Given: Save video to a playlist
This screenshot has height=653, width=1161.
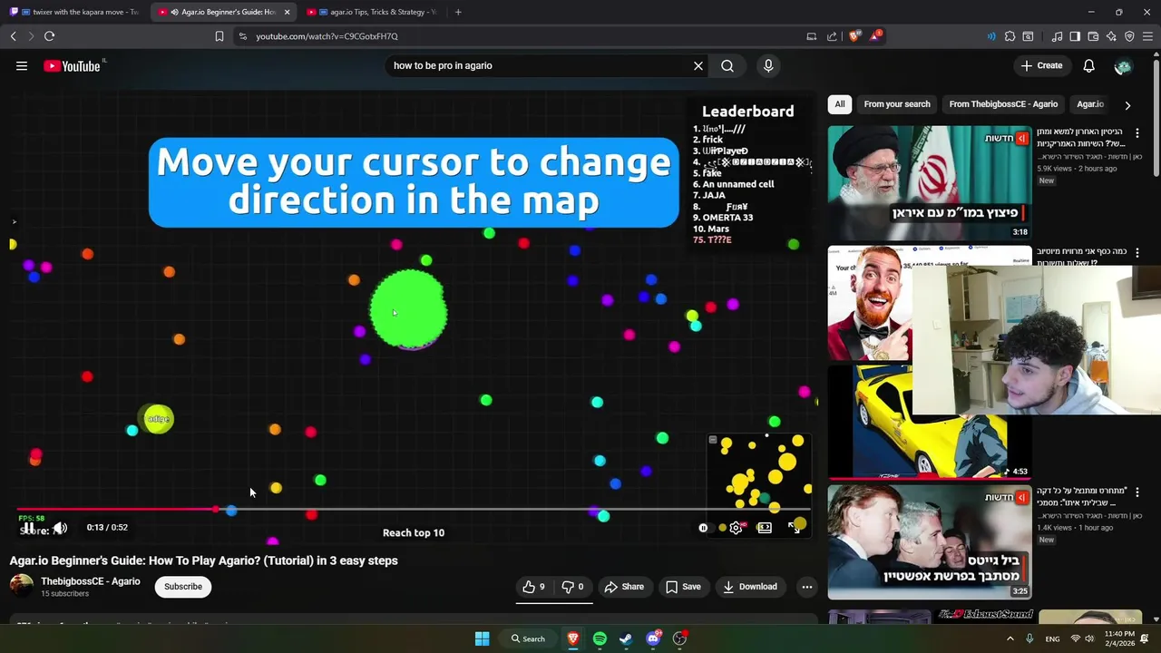Looking at the screenshot, I should 683,587.
